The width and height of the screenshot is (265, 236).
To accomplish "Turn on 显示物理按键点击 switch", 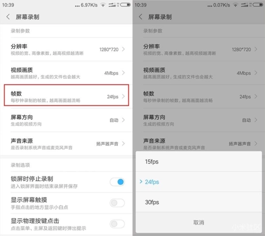I will (x=117, y=224).
